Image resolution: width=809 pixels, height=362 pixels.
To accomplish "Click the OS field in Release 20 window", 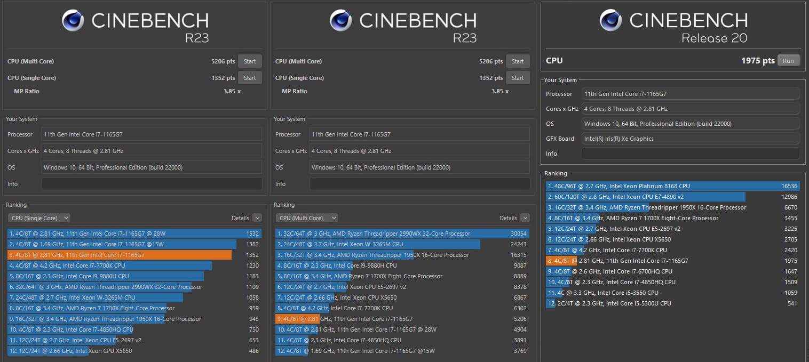I will [691, 124].
